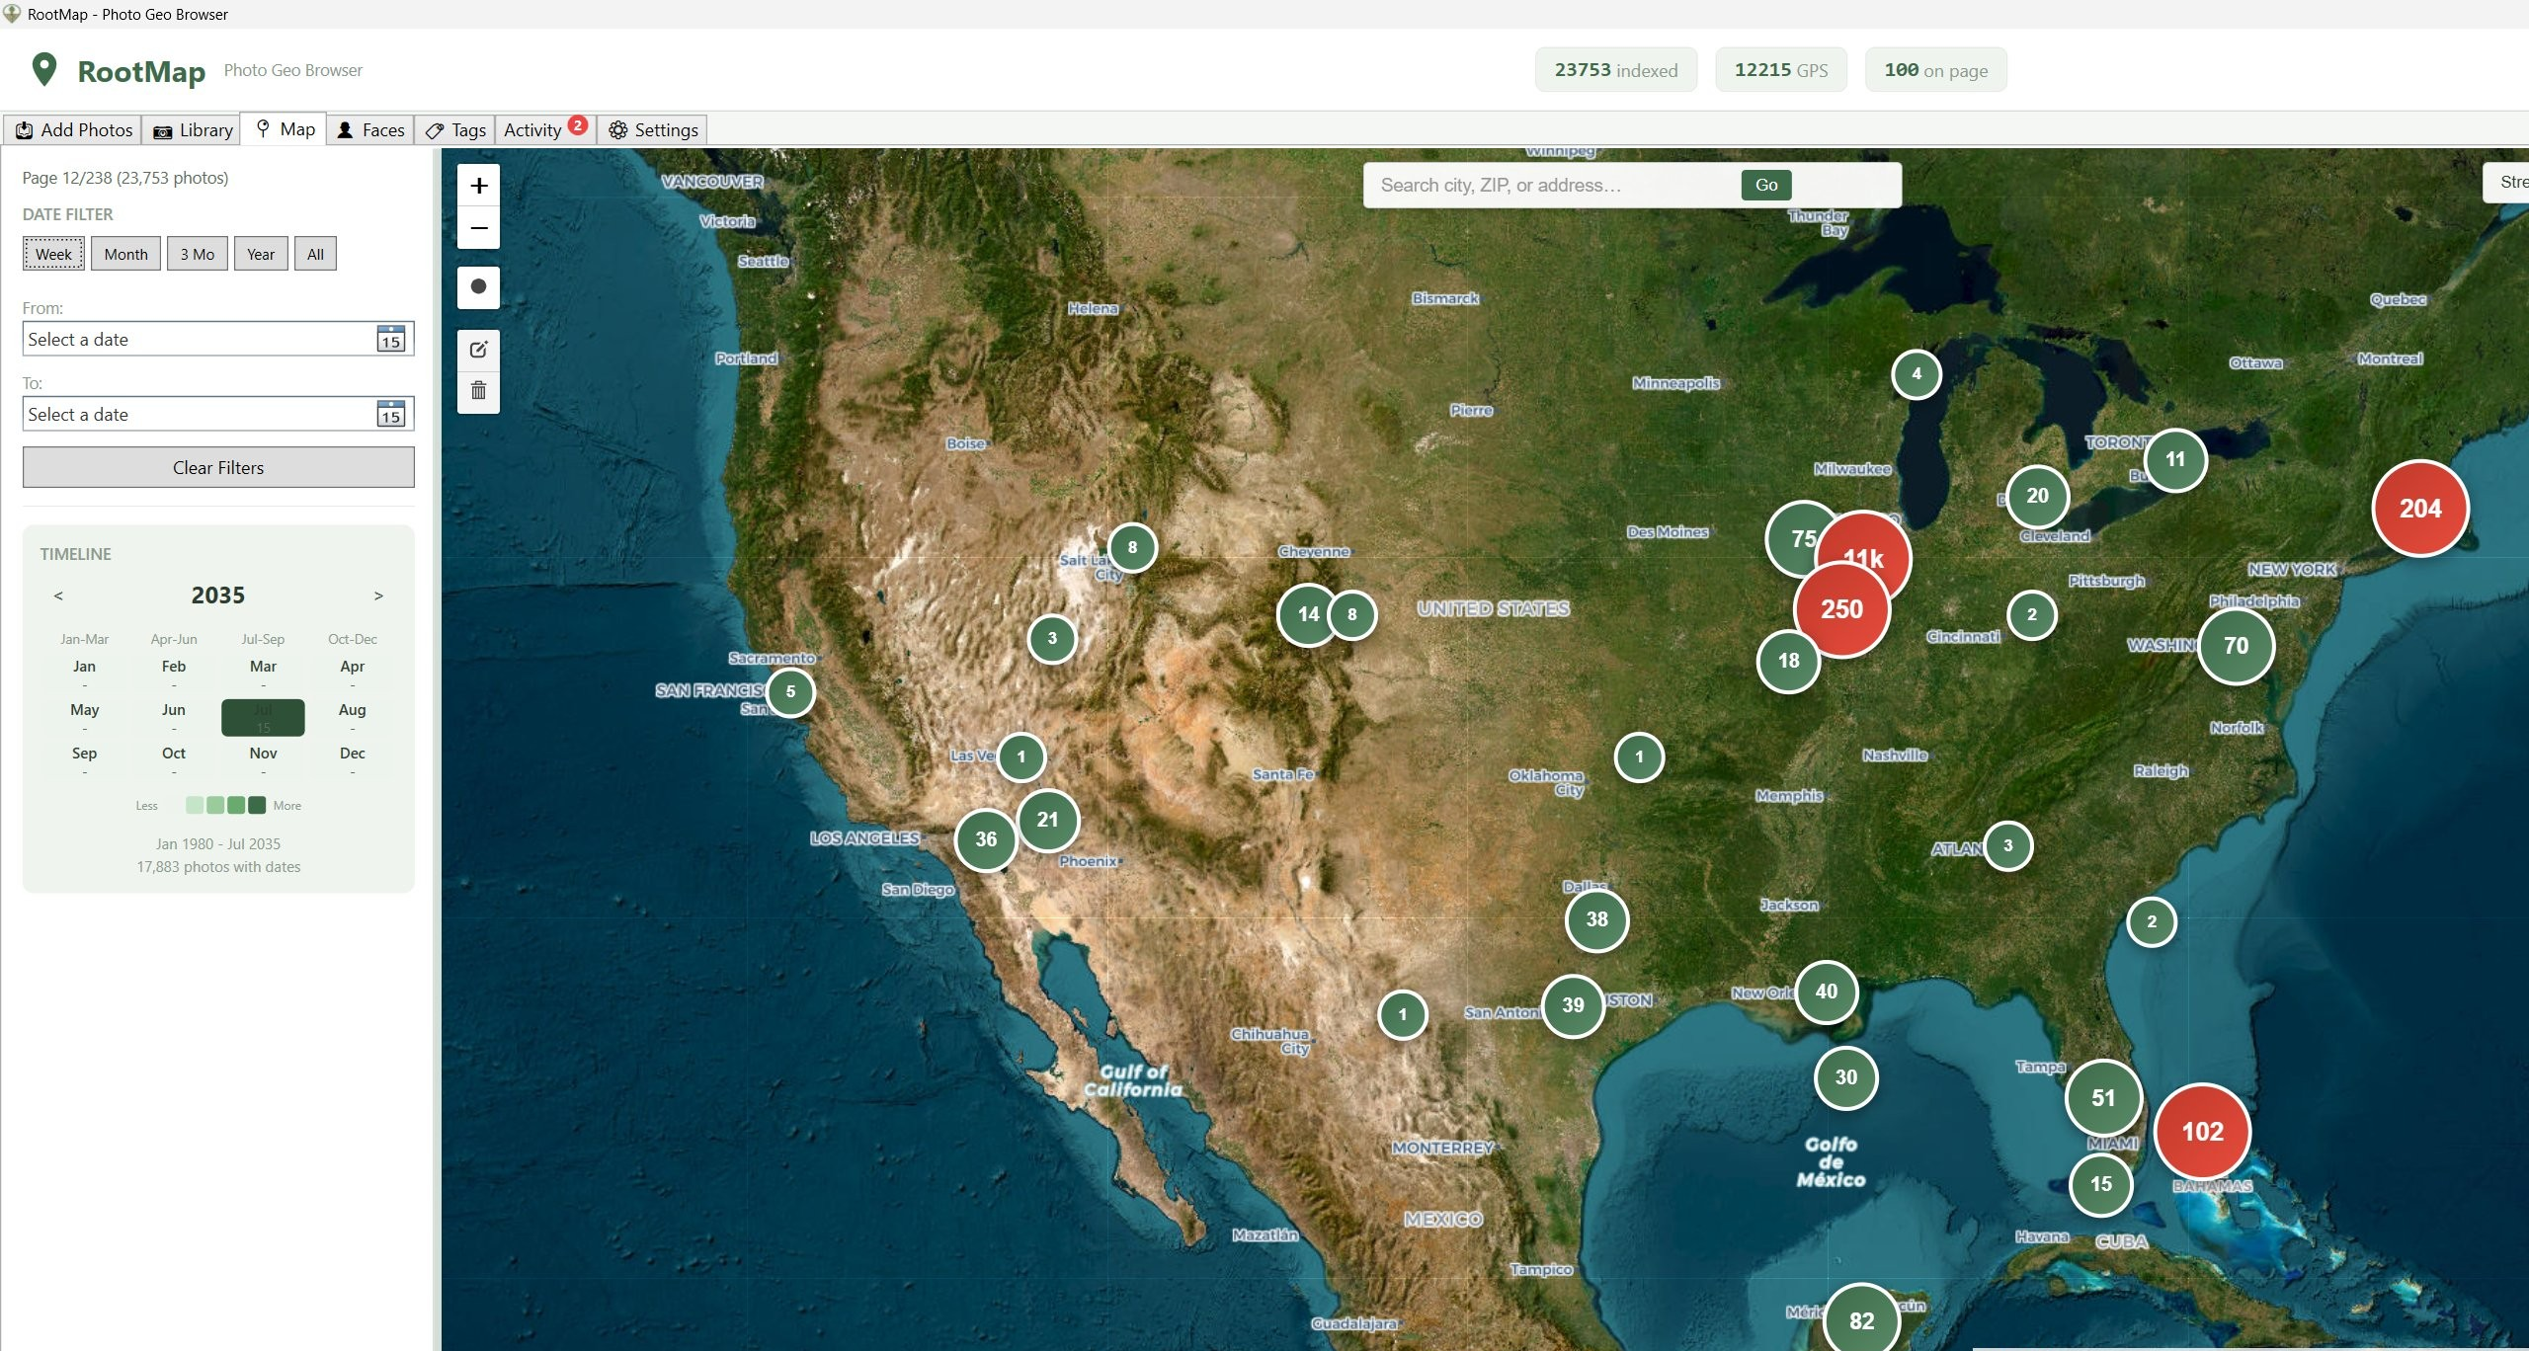Select Aug in the timeline grid
Screen dimensions: 2529x1351
click(352, 718)
